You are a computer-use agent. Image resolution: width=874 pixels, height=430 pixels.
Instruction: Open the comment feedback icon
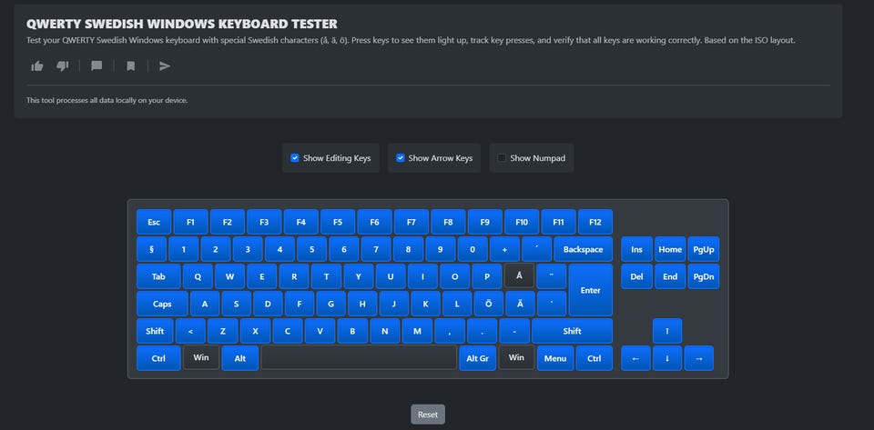97,66
